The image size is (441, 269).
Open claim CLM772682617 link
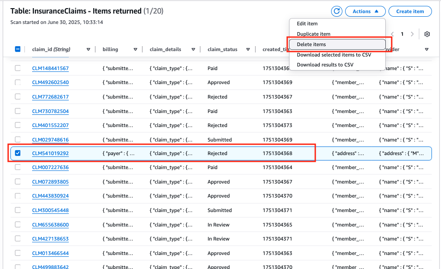coord(50,97)
